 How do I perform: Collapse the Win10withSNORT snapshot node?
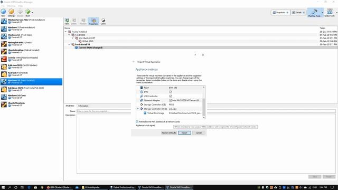(73, 38)
